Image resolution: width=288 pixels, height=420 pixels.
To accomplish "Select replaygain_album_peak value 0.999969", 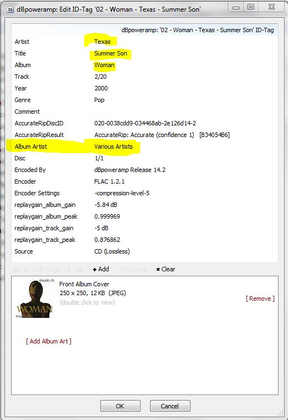I will click(x=107, y=216).
